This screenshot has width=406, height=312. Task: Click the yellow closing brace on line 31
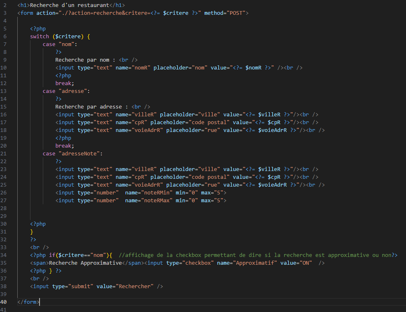coord(32,231)
